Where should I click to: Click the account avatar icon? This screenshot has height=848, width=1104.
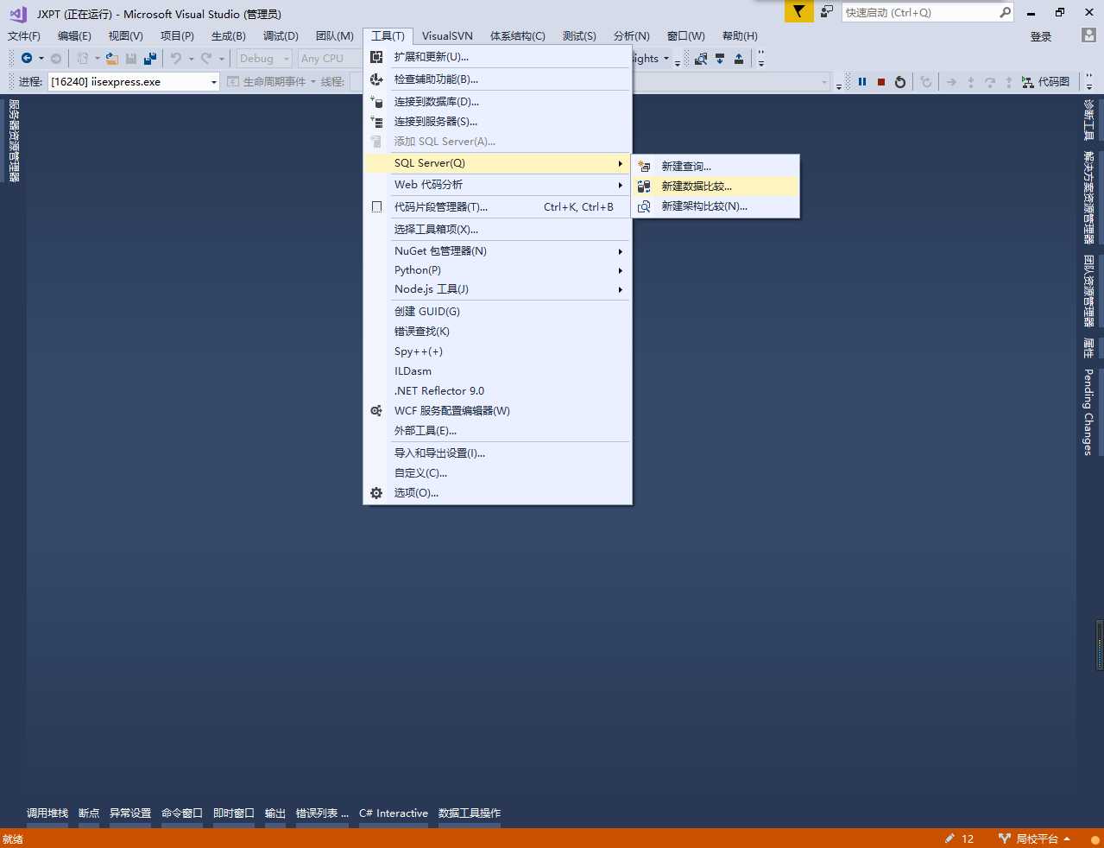1088,35
